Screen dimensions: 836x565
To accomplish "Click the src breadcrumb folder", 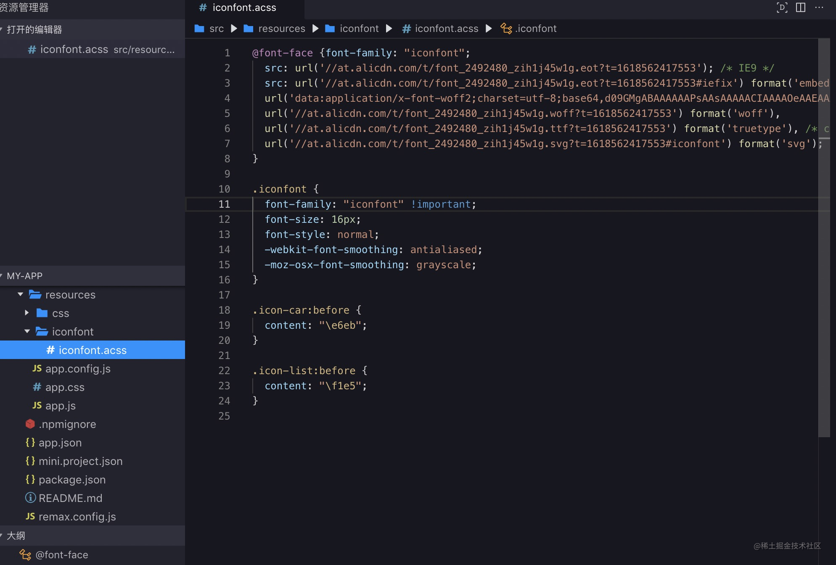I will [216, 29].
